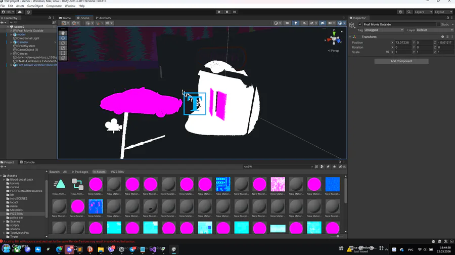Click the Position Z field
This screenshot has width=455, height=255.
[x=445, y=42]
